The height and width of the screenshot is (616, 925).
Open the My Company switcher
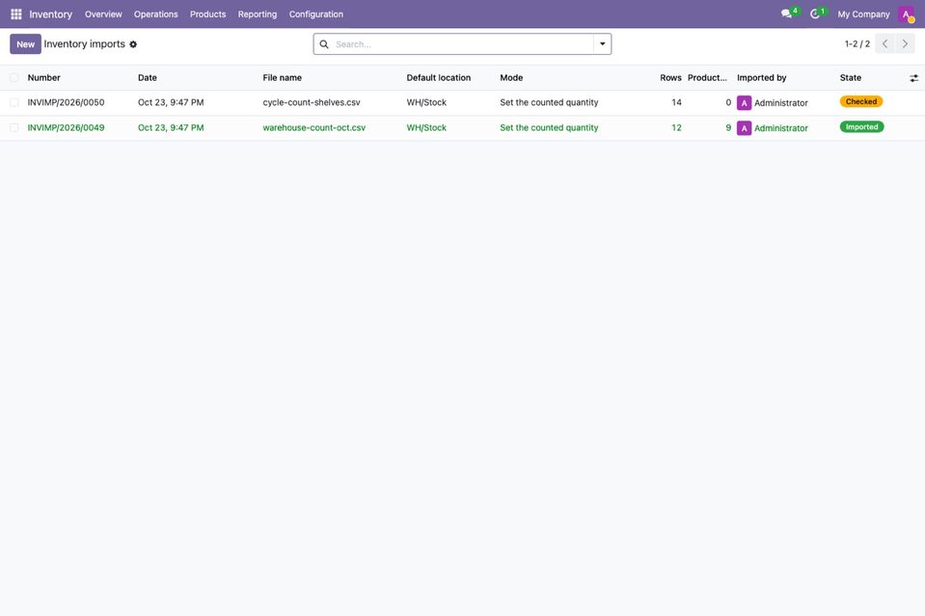tap(863, 14)
